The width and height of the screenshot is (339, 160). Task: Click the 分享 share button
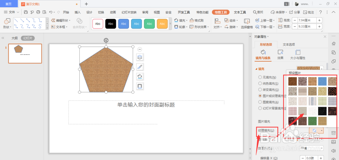click(295, 12)
